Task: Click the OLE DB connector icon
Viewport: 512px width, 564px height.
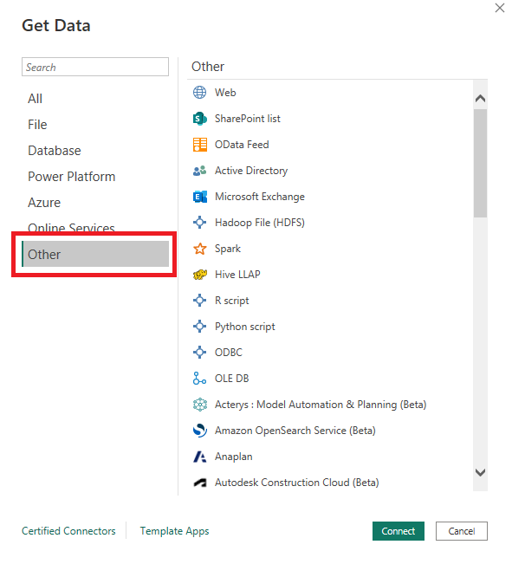Action: [x=200, y=379]
